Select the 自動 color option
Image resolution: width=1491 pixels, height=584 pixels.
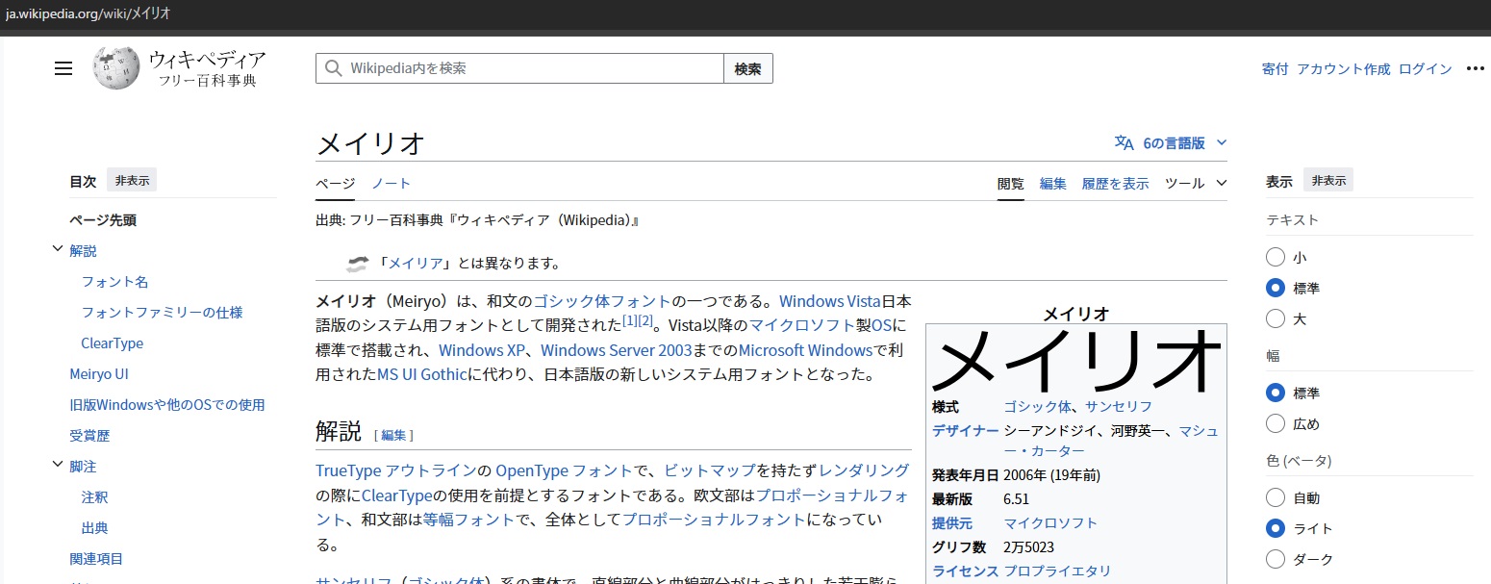1276,497
